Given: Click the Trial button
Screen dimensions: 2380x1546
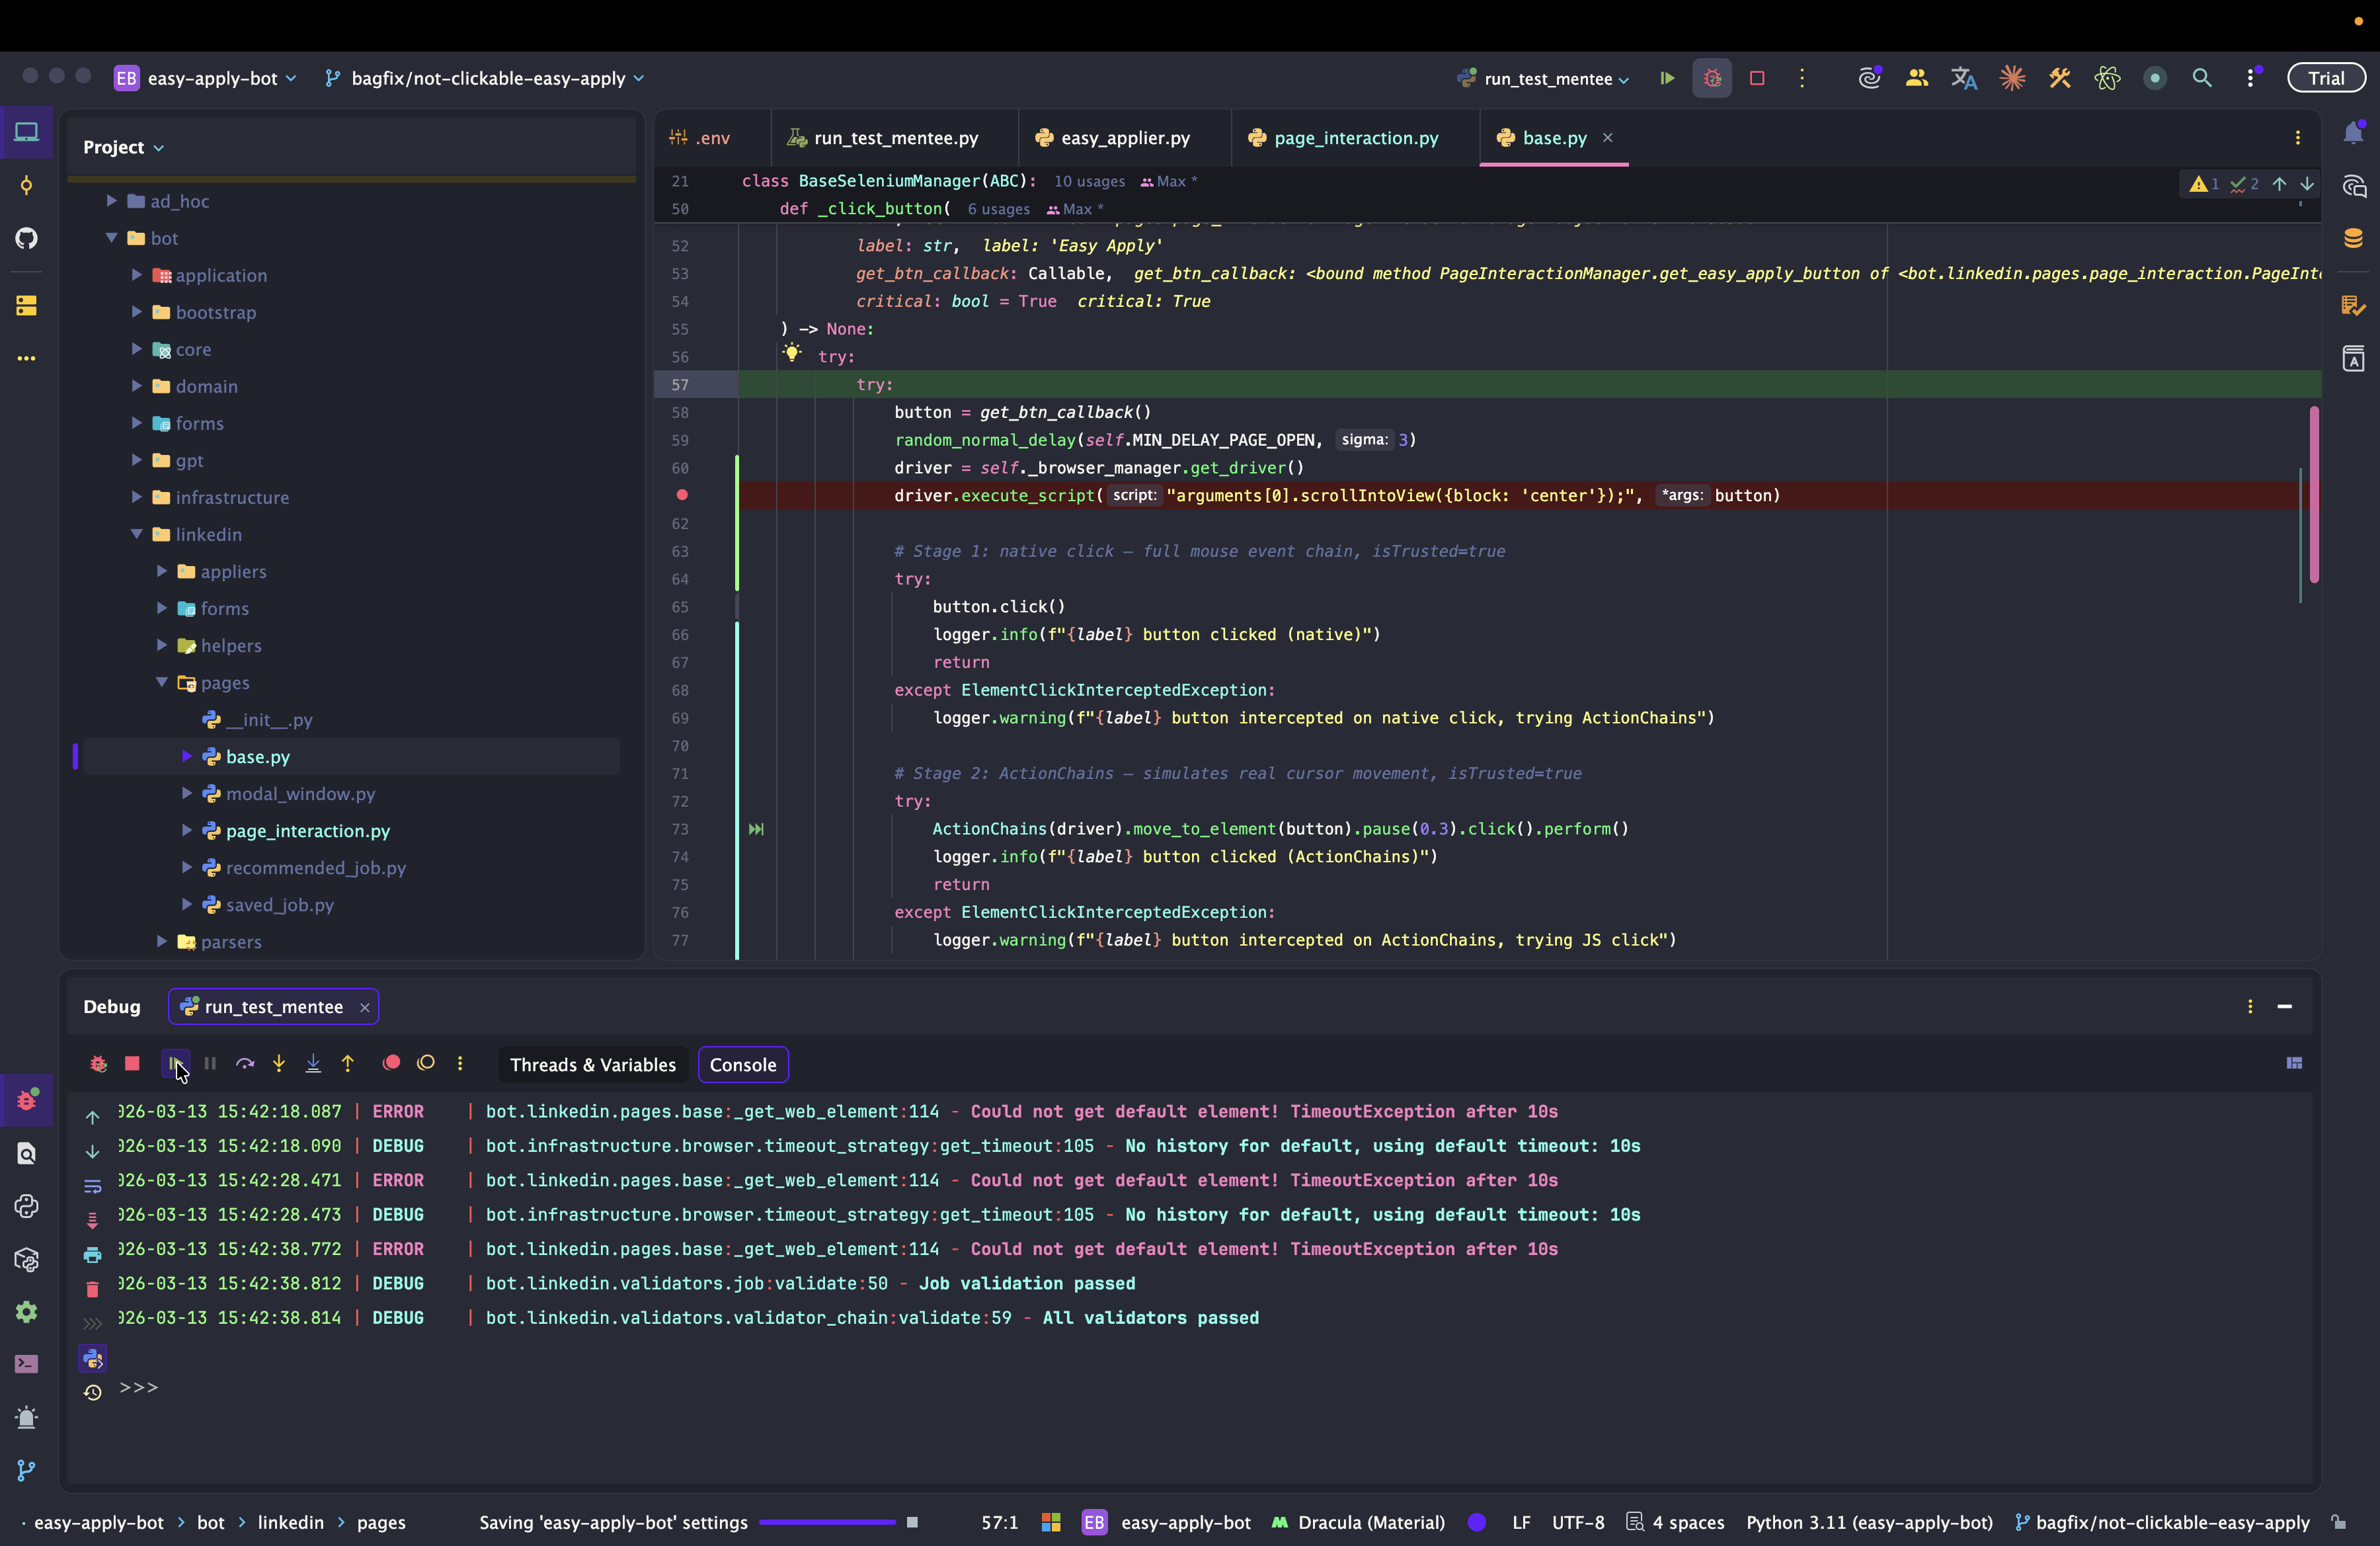Looking at the screenshot, I should click(2326, 78).
